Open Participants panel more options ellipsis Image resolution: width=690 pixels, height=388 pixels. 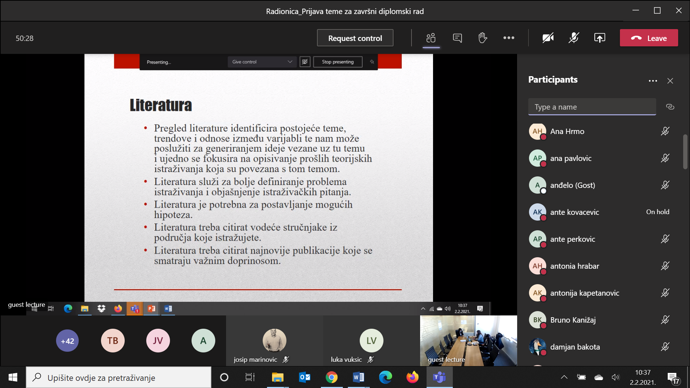coord(653,81)
